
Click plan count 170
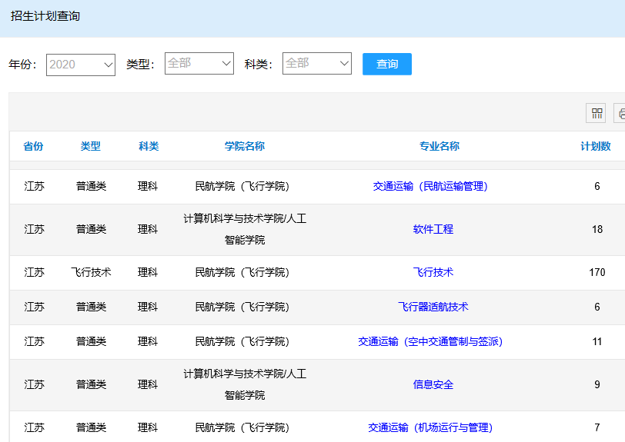pos(597,272)
